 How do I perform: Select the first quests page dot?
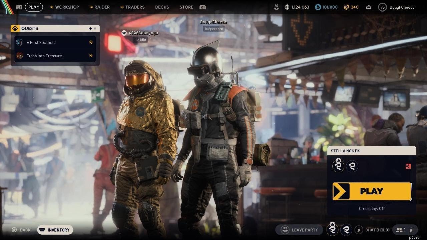coord(90,29)
